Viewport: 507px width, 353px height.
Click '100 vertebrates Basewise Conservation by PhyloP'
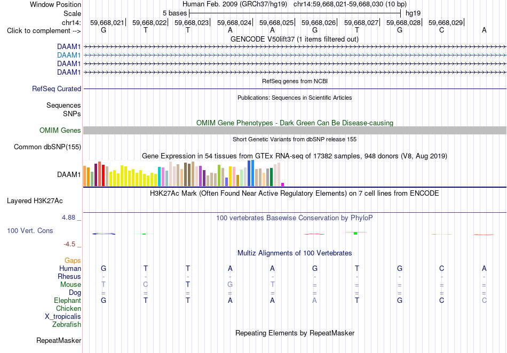click(295, 218)
